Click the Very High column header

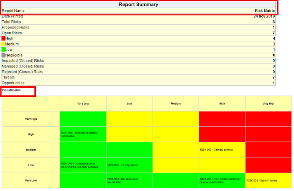tap(268, 104)
